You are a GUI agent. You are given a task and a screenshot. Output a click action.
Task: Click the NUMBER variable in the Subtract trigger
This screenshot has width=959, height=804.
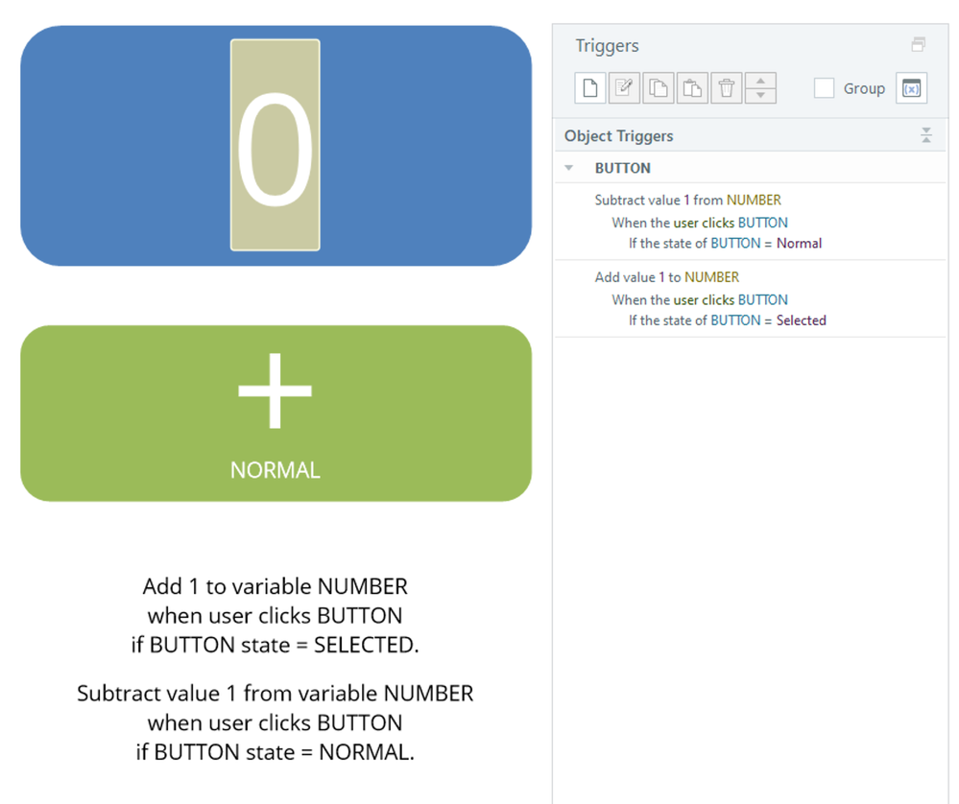tap(755, 200)
